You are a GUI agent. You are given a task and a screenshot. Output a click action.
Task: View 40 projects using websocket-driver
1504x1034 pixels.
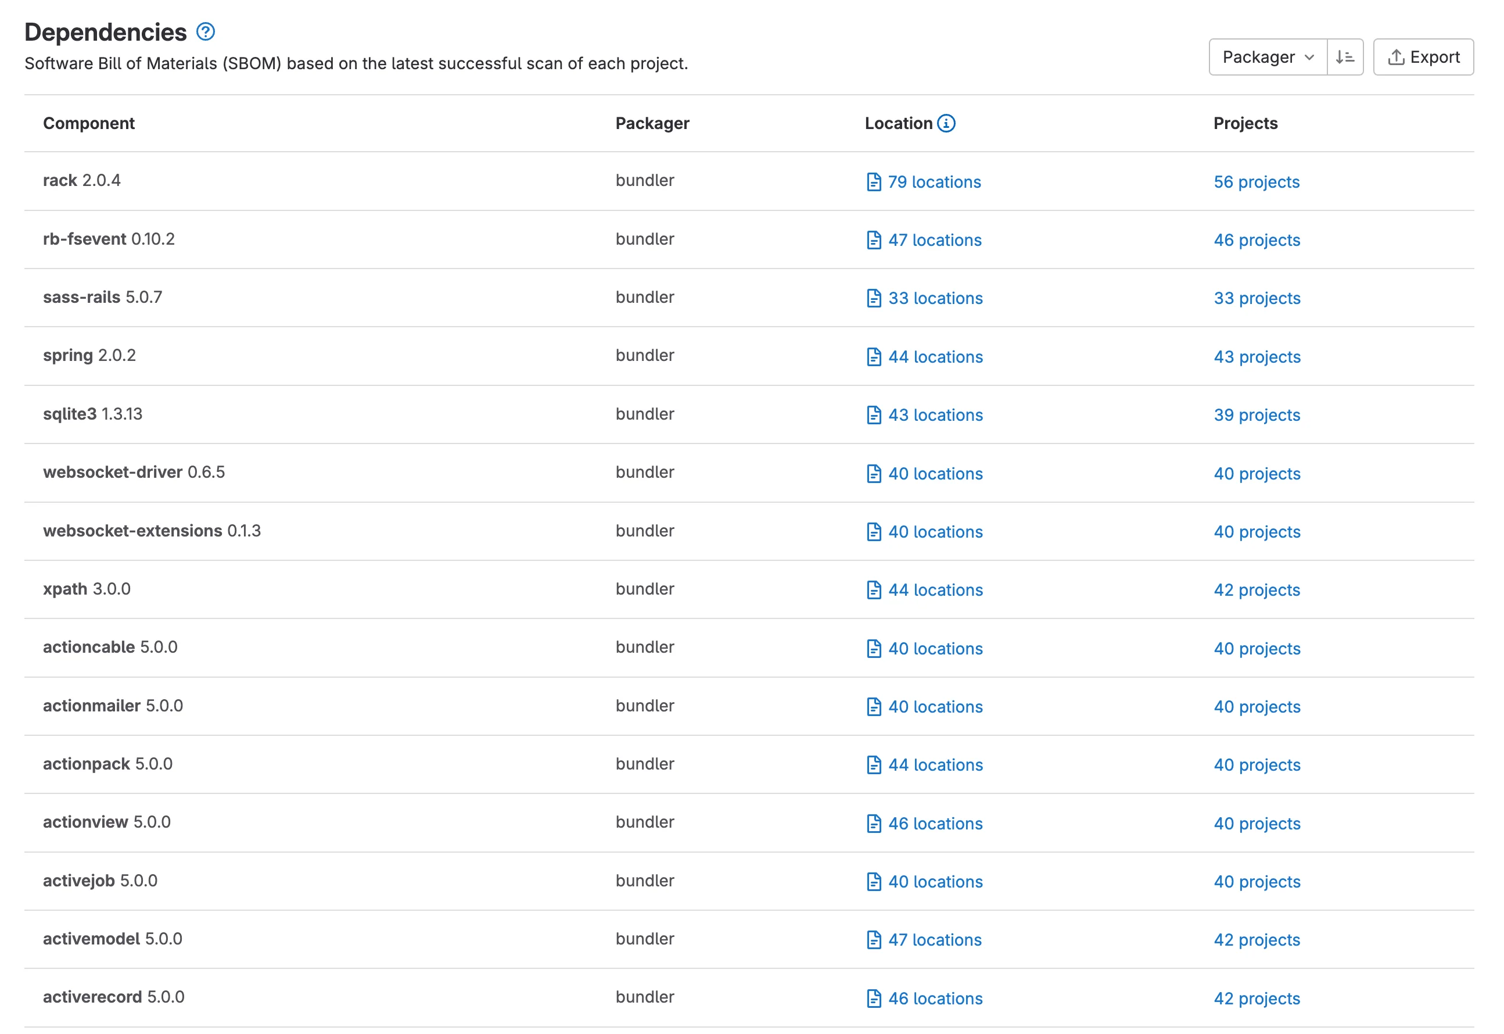pos(1257,474)
